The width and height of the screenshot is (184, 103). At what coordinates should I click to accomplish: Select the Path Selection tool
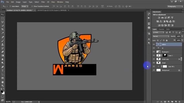pos(3,74)
